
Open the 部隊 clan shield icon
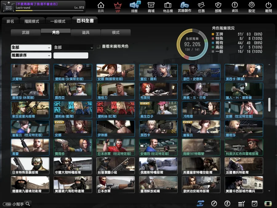(218, 7)
